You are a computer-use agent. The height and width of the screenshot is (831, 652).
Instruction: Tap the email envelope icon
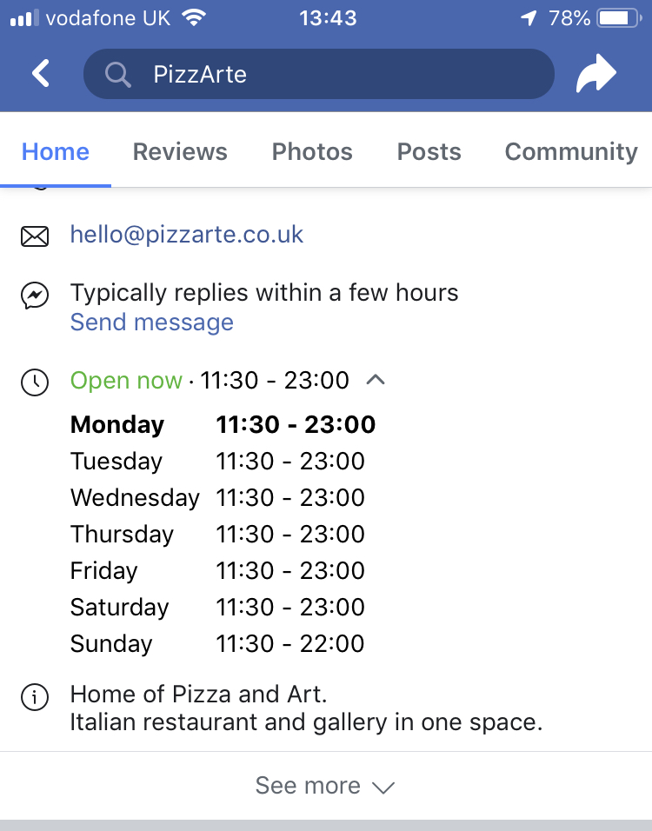click(35, 236)
